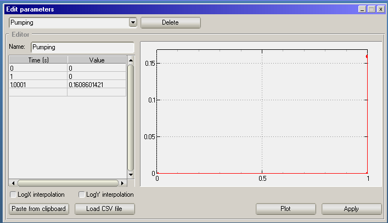Enable LogX interpolation checkbox

(13, 195)
